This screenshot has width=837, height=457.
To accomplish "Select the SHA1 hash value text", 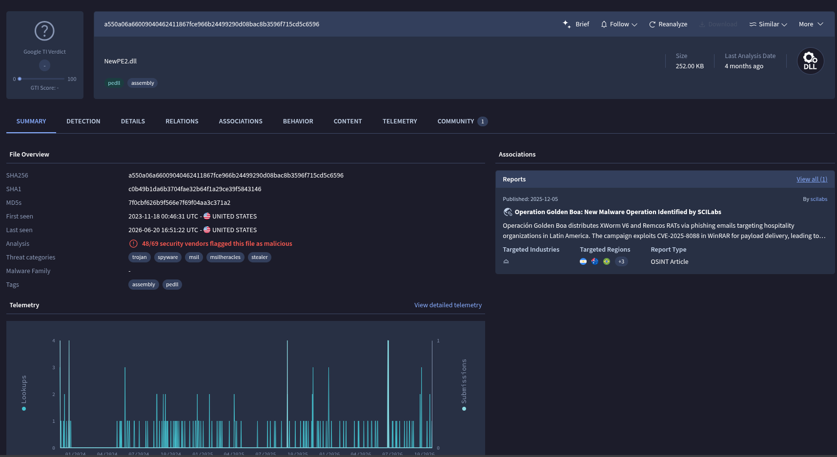I will [x=195, y=189].
